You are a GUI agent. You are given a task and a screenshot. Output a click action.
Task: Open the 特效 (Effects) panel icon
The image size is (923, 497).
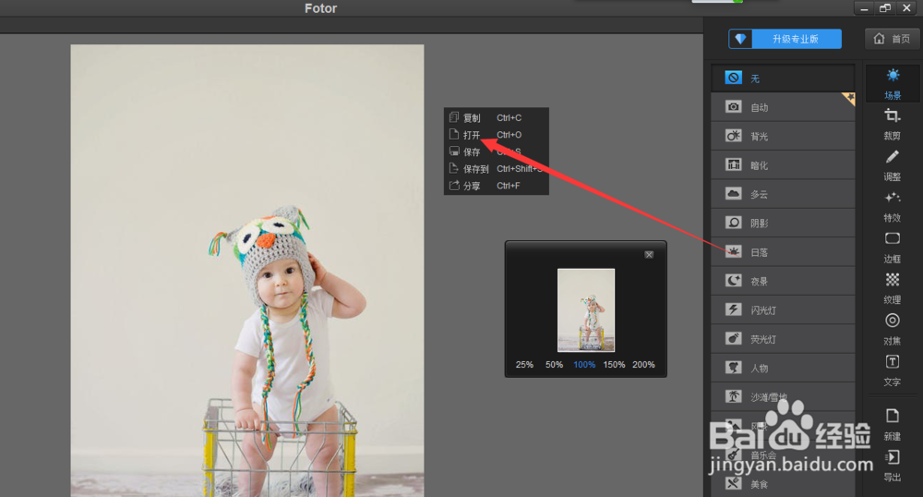[893, 198]
